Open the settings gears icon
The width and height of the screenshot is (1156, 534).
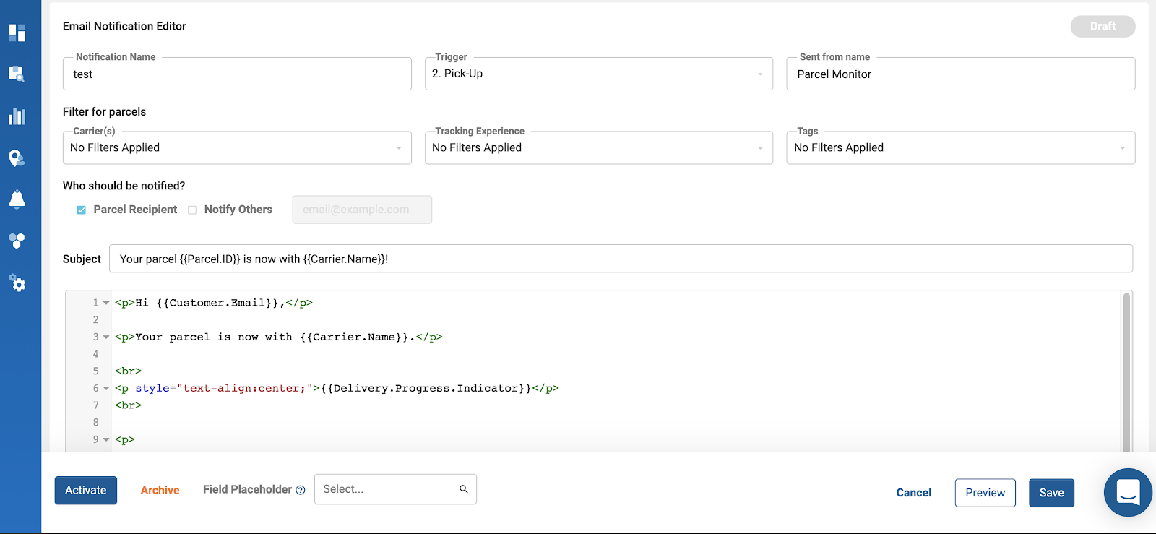tap(17, 283)
